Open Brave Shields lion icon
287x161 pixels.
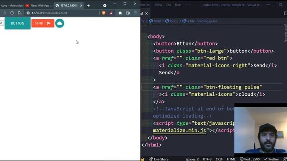click(x=104, y=13)
